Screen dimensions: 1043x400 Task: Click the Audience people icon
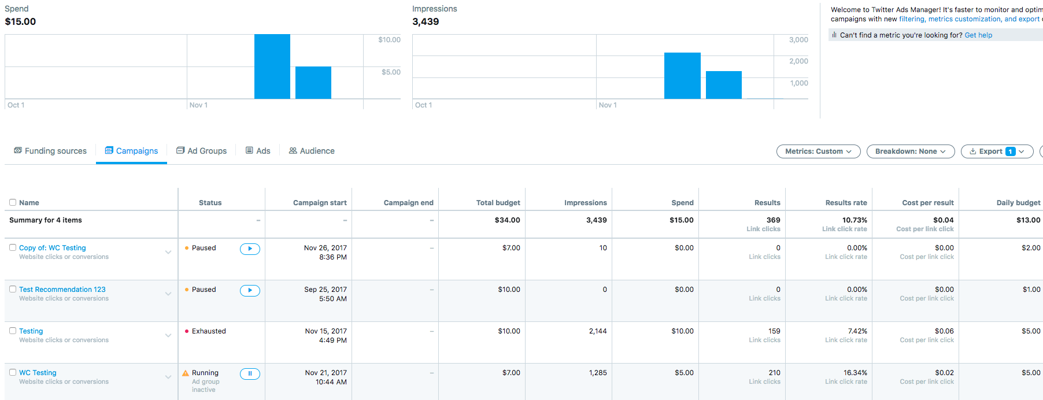[x=293, y=150]
